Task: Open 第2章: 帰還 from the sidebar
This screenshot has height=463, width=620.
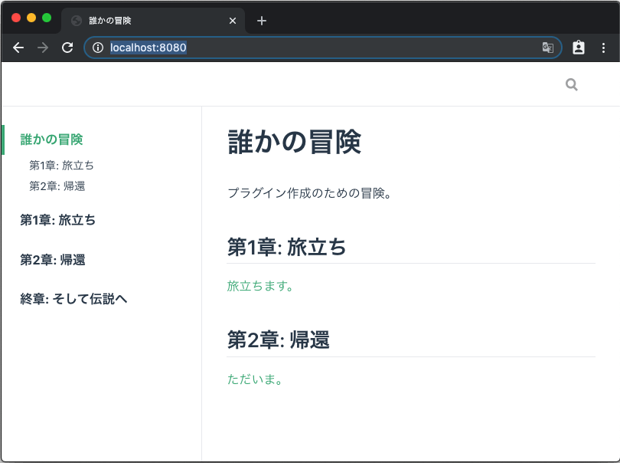Action: (x=52, y=260)
